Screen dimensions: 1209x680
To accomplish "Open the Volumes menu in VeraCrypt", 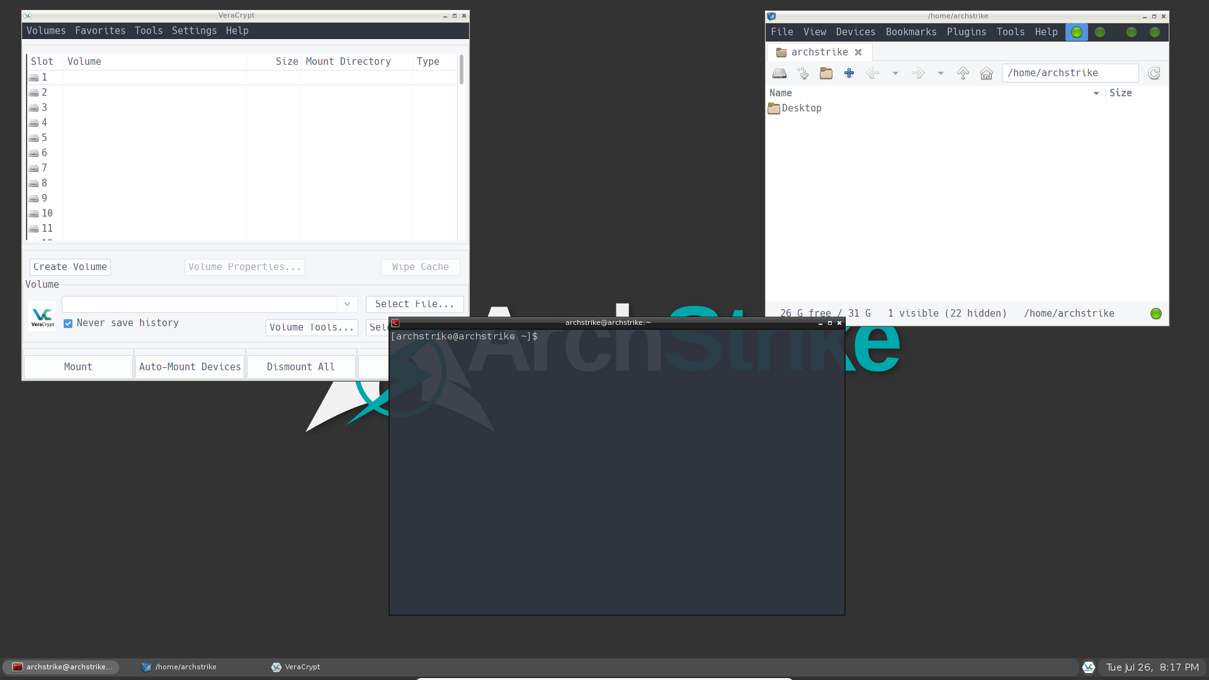I will [46, 31].
